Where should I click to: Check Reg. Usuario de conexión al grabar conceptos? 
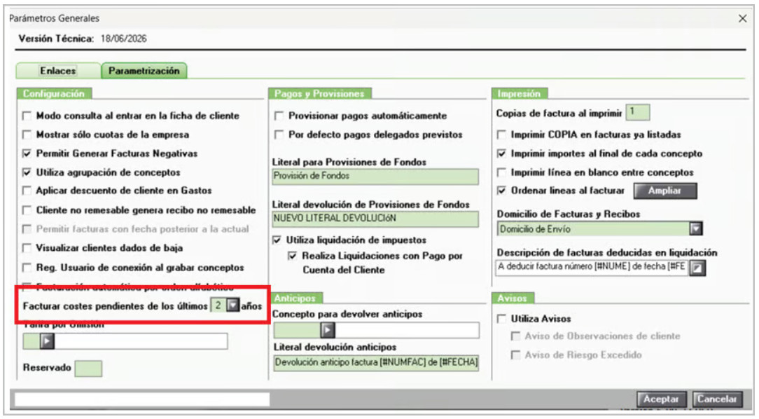click(x=27, y=268)
